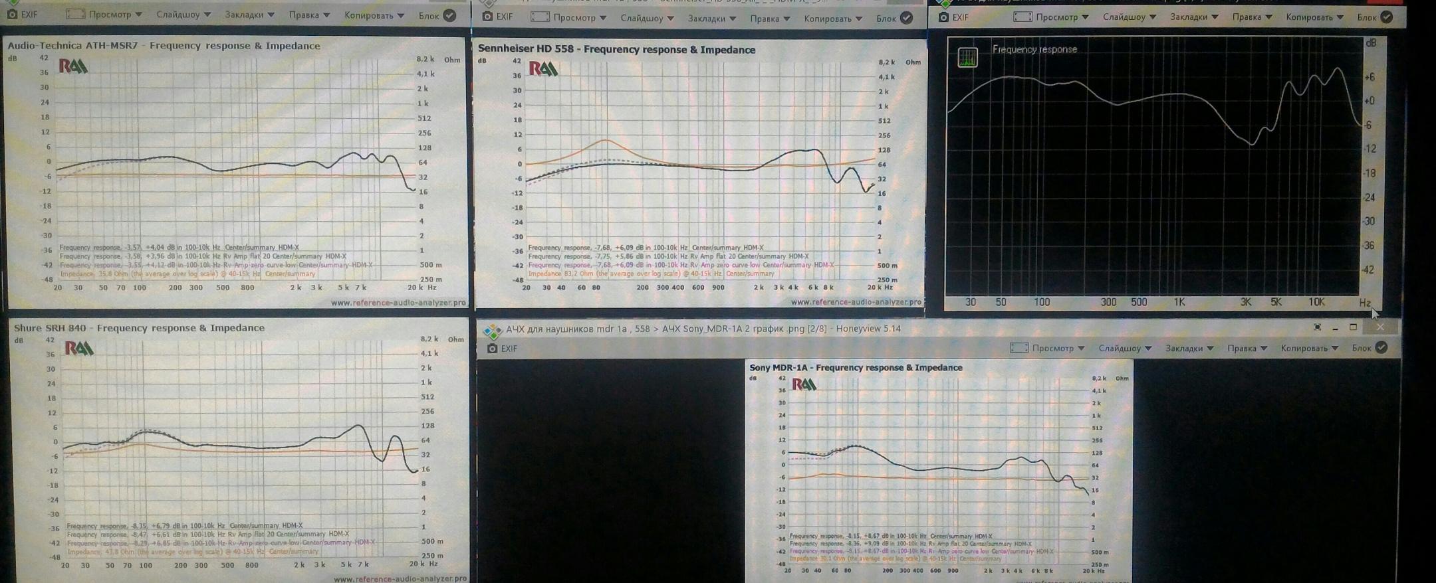Close the Sony MDR-1A Honeyview window
Image resolution: width=1436 pixels, height=583 pixels.
coord(1379,327)
